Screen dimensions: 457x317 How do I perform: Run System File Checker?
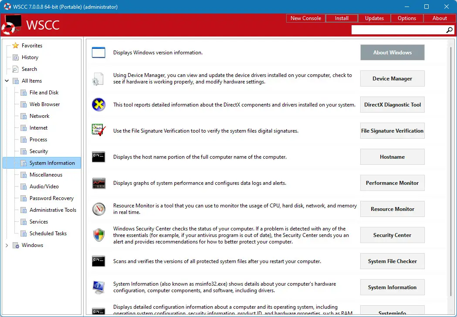[392, 261]
